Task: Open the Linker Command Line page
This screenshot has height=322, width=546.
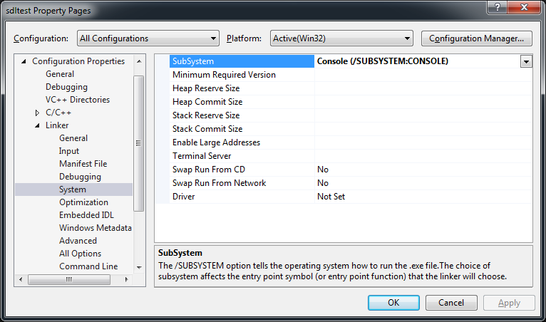Action: point(88,266)
